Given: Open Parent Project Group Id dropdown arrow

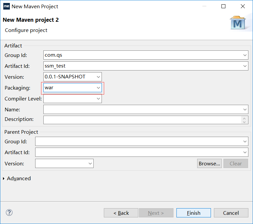Looking at the screenshot, I should pos(245,142).
